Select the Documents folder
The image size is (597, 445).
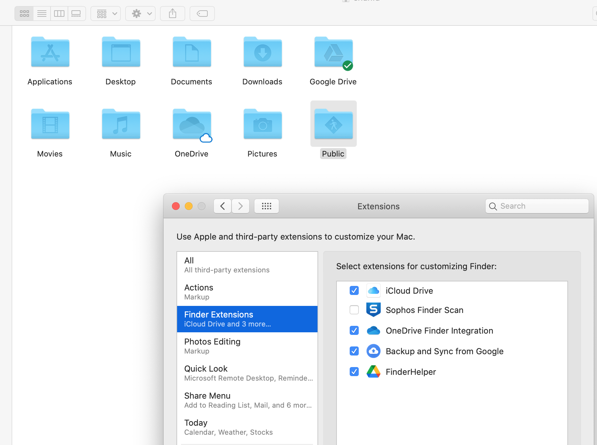click(192, 52)
